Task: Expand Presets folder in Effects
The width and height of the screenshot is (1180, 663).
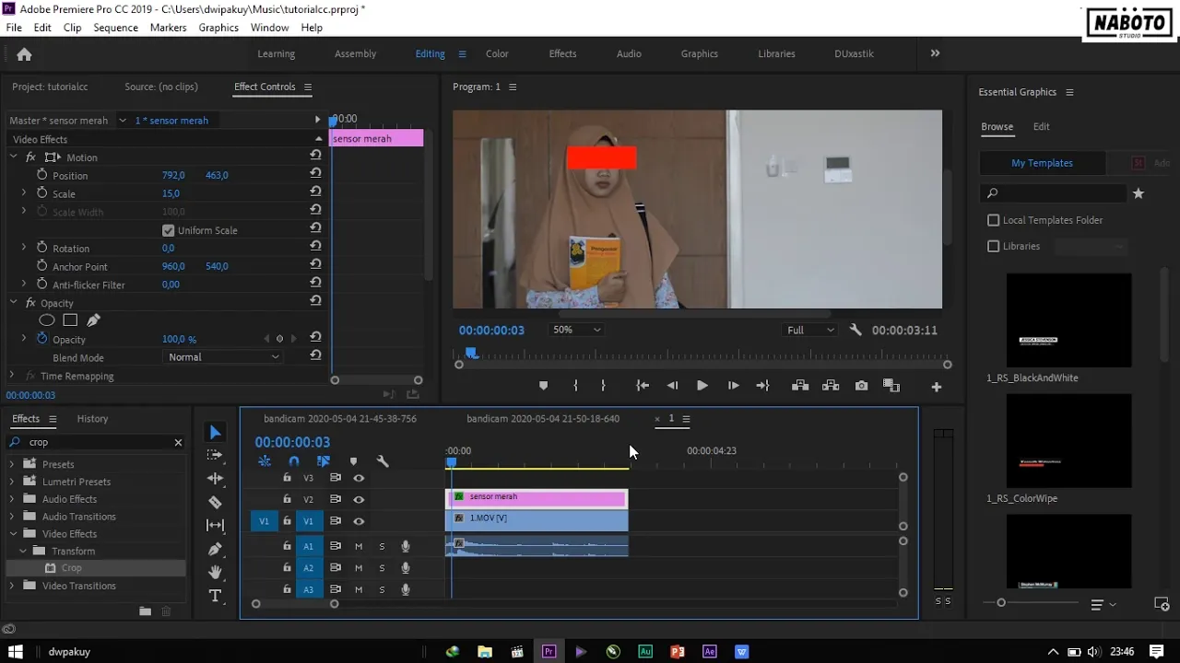Action: [x=12, y=464]
